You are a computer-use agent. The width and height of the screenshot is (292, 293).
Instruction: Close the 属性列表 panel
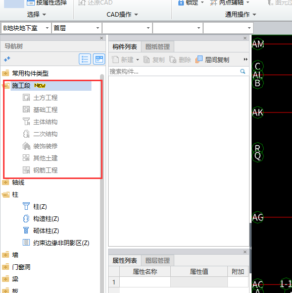245,252
